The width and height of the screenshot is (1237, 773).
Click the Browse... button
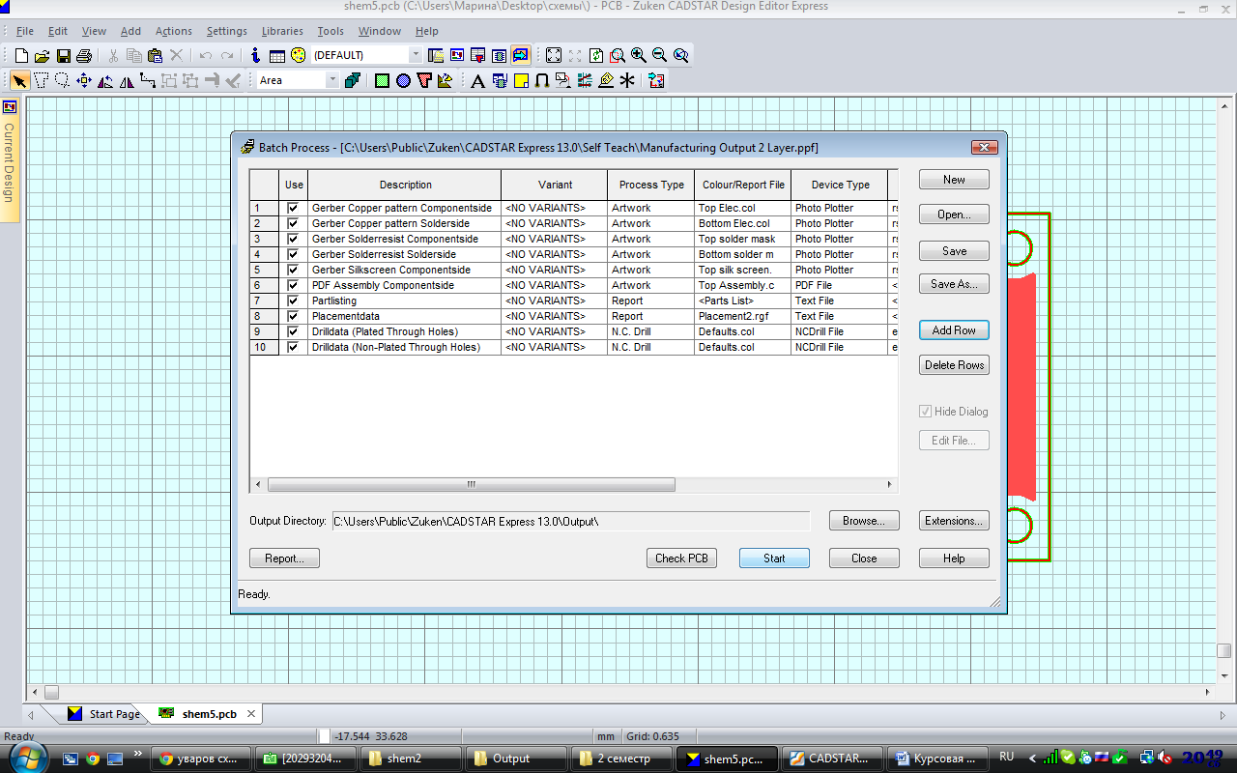(864, 521)
